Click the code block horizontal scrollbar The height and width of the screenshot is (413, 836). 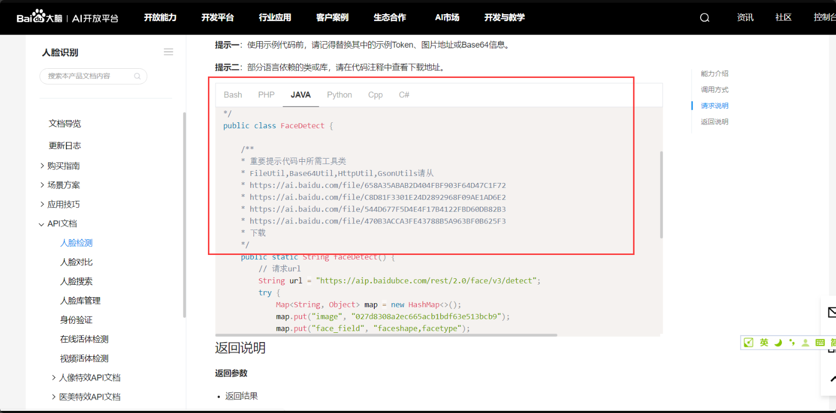pos(387,335)
